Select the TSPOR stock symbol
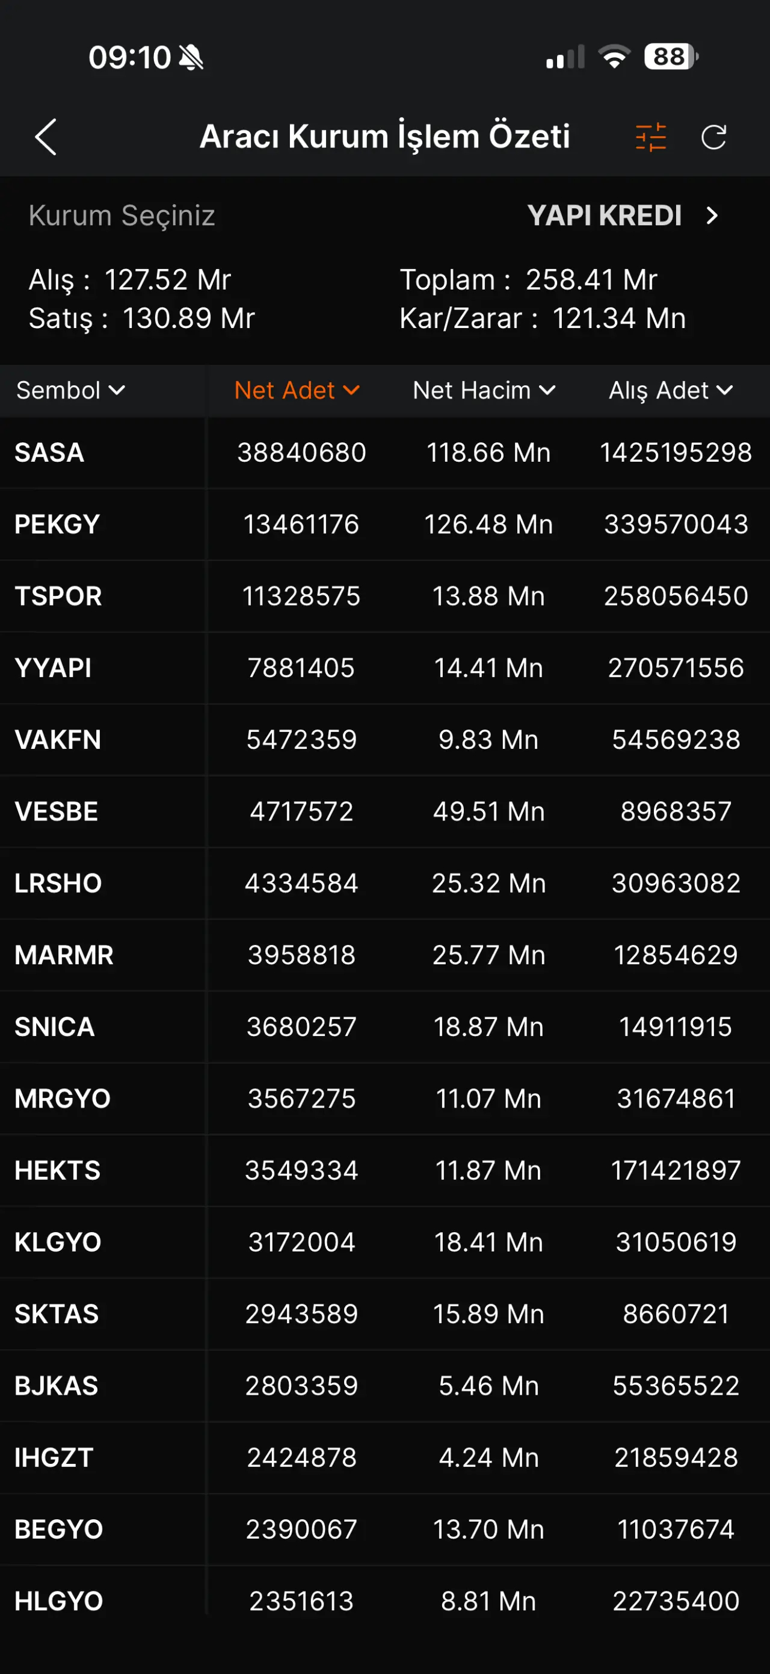Viewport: 770px width, 1674px height. 58,597
